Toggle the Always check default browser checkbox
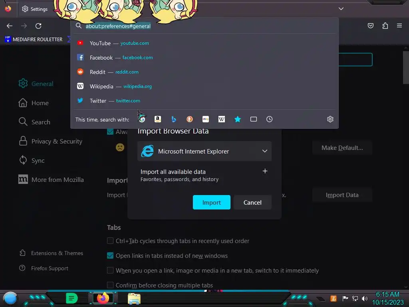The width and height of the screenshot is (409, 307). click(110, 132)
